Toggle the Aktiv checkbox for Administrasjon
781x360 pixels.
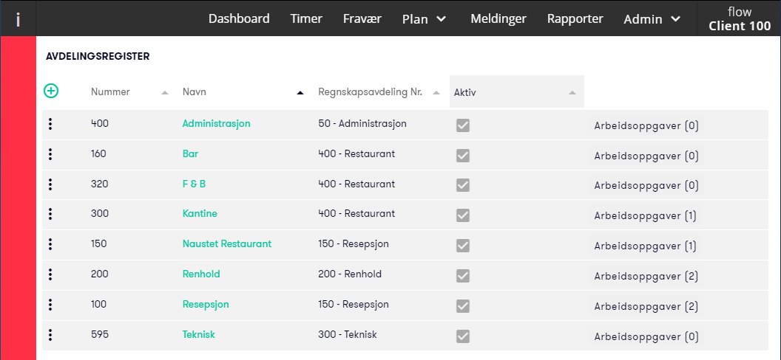coord(463,125)
